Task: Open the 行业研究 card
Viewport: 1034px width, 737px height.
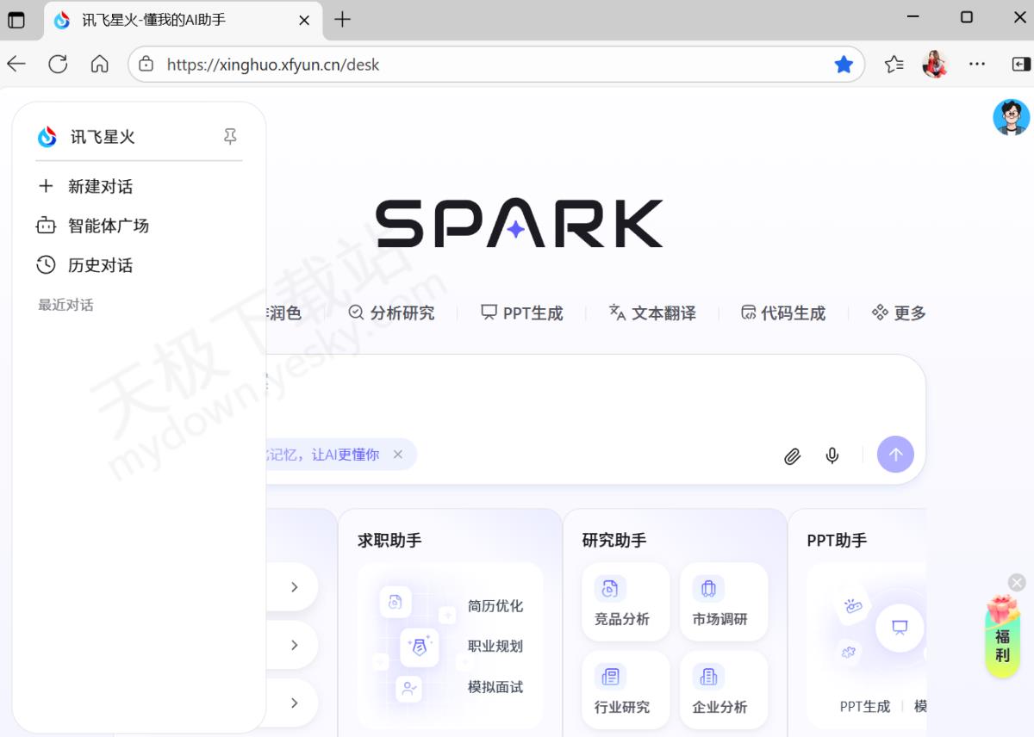Action: coord(622,690)
